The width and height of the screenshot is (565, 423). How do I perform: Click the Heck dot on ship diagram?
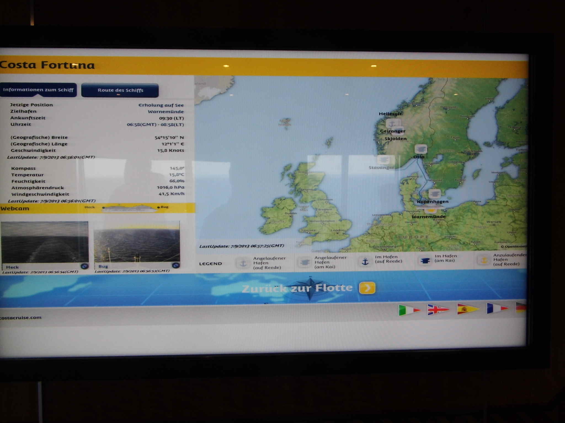pyautogui.click(x=103, y=208)
